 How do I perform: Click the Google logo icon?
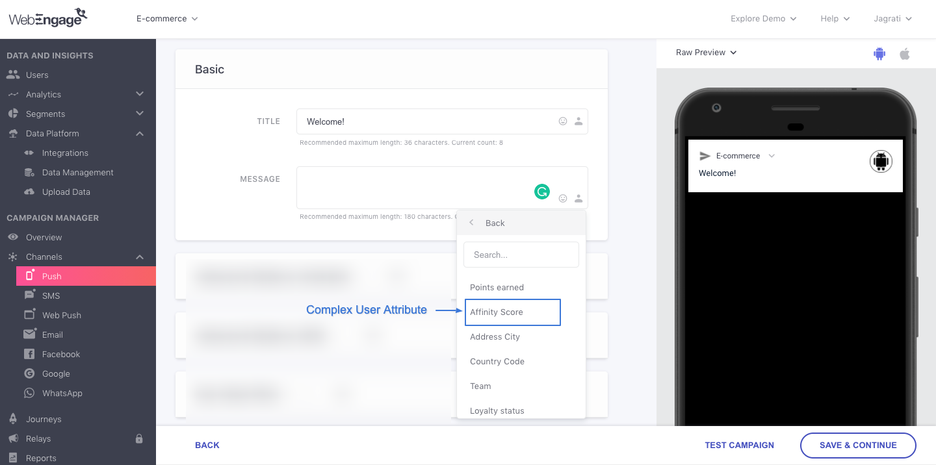pyautogui.click(x=29, y=373)
